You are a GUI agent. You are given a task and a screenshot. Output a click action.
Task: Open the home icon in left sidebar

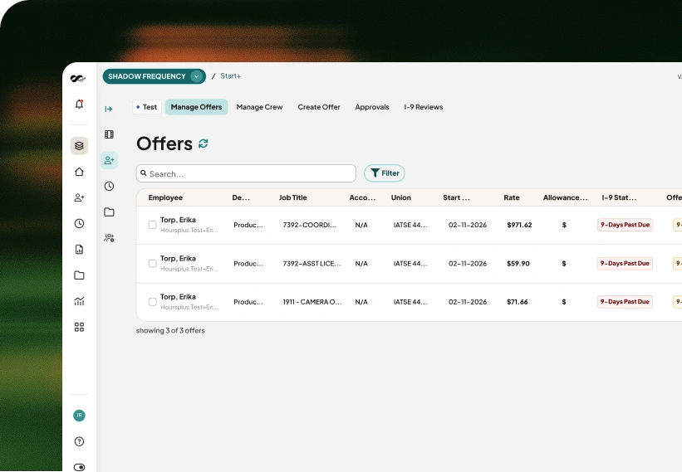coord(79,172)
